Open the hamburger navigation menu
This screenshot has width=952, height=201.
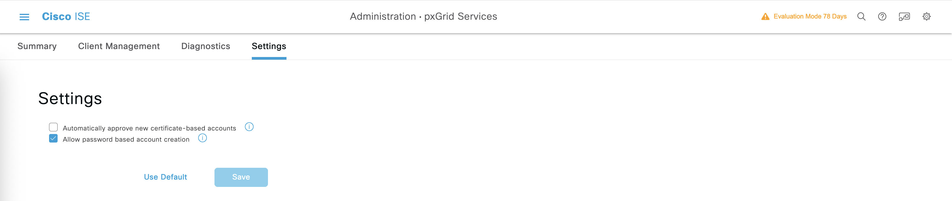click(x=24, y=17)
